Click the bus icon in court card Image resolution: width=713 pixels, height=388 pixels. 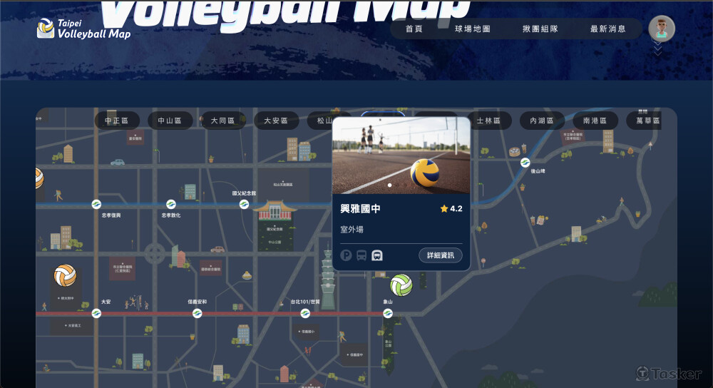[x=361, y=255]
